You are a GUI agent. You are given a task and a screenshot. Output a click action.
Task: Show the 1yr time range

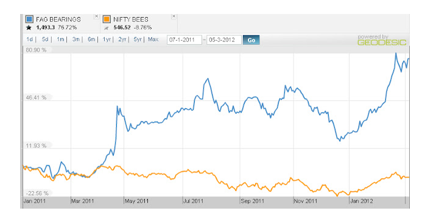click(x=107, y=40)
